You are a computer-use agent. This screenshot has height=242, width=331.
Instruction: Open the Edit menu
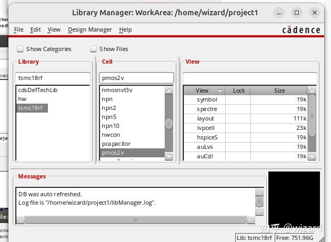[35, 29]
